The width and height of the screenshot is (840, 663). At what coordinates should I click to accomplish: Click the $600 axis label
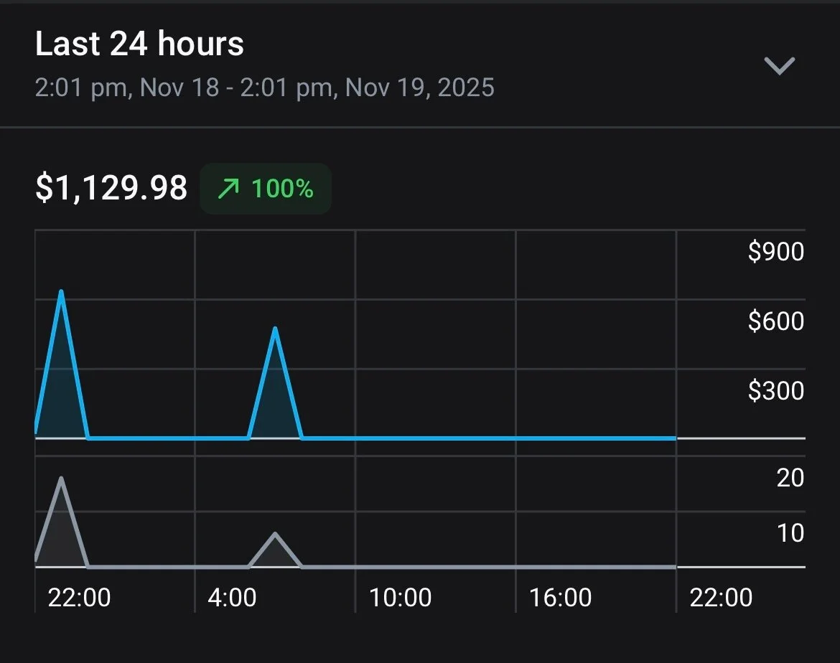click(775, 321)
